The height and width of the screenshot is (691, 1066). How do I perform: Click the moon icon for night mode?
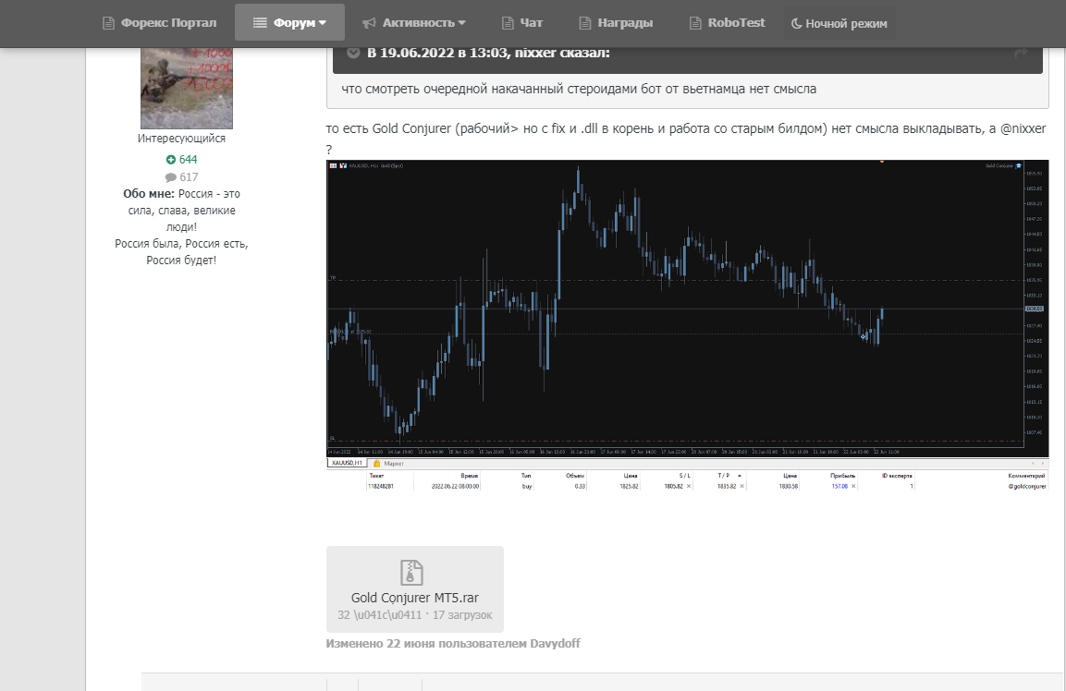pyautogui.click(x=796, y=24)
